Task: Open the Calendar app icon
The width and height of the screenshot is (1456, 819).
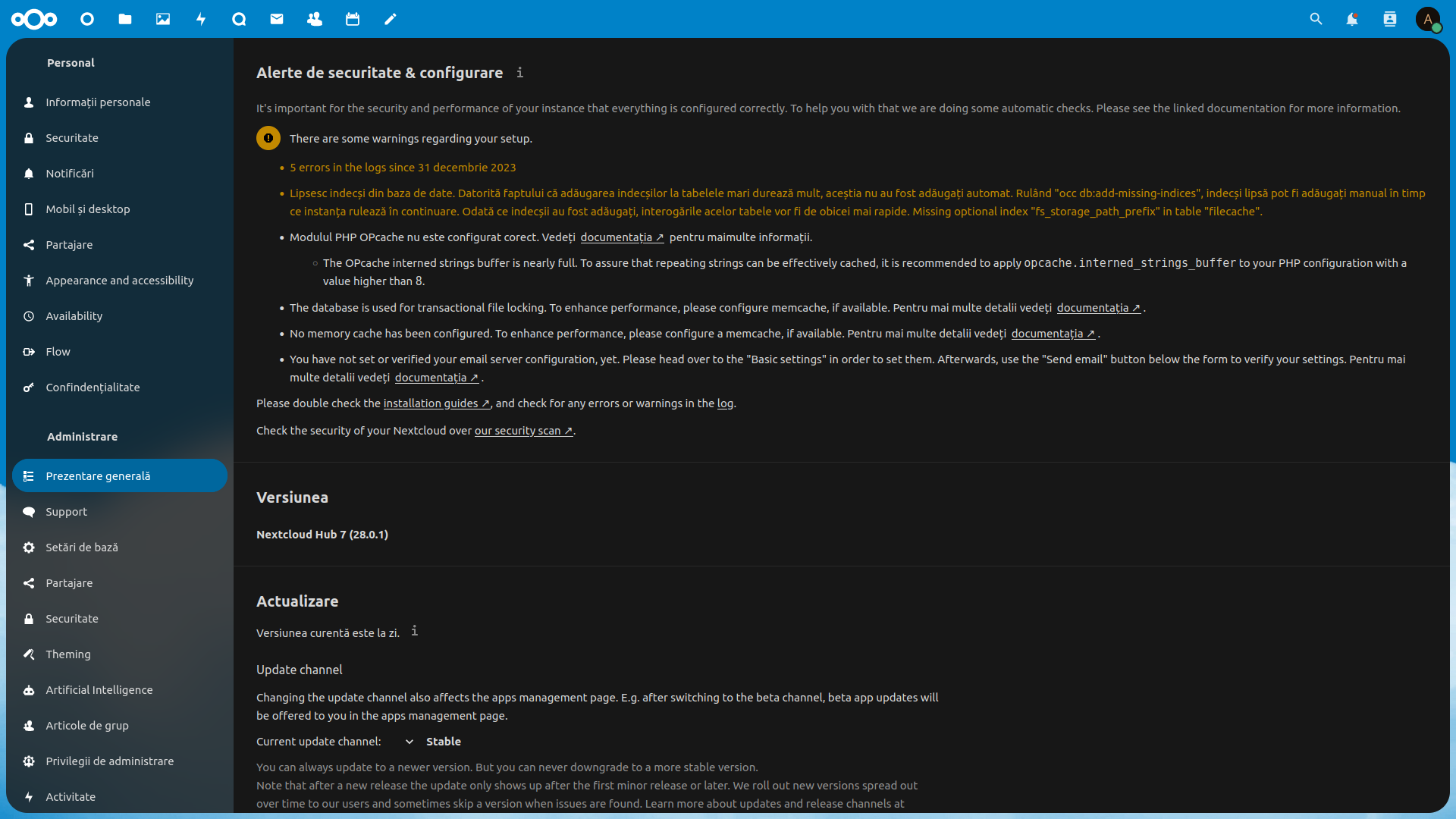Action: [x=353, y=19]
